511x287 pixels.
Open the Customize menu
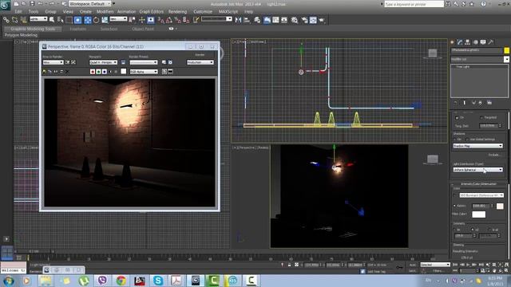(x=203, y=11)
